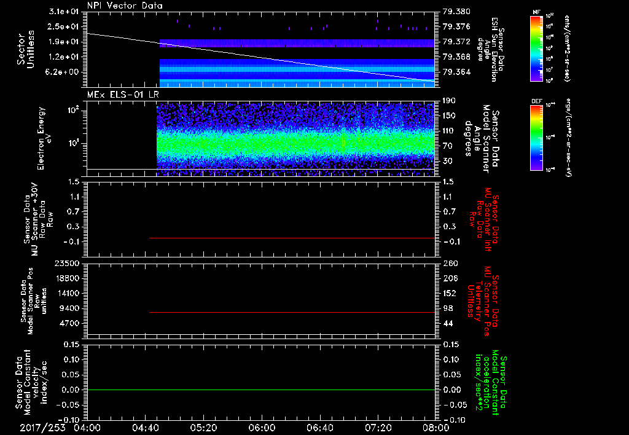This screenshot has width=629, height=435.
Task: Click the 06:00 time axis tick label
Action: click(x=262, y=428)
